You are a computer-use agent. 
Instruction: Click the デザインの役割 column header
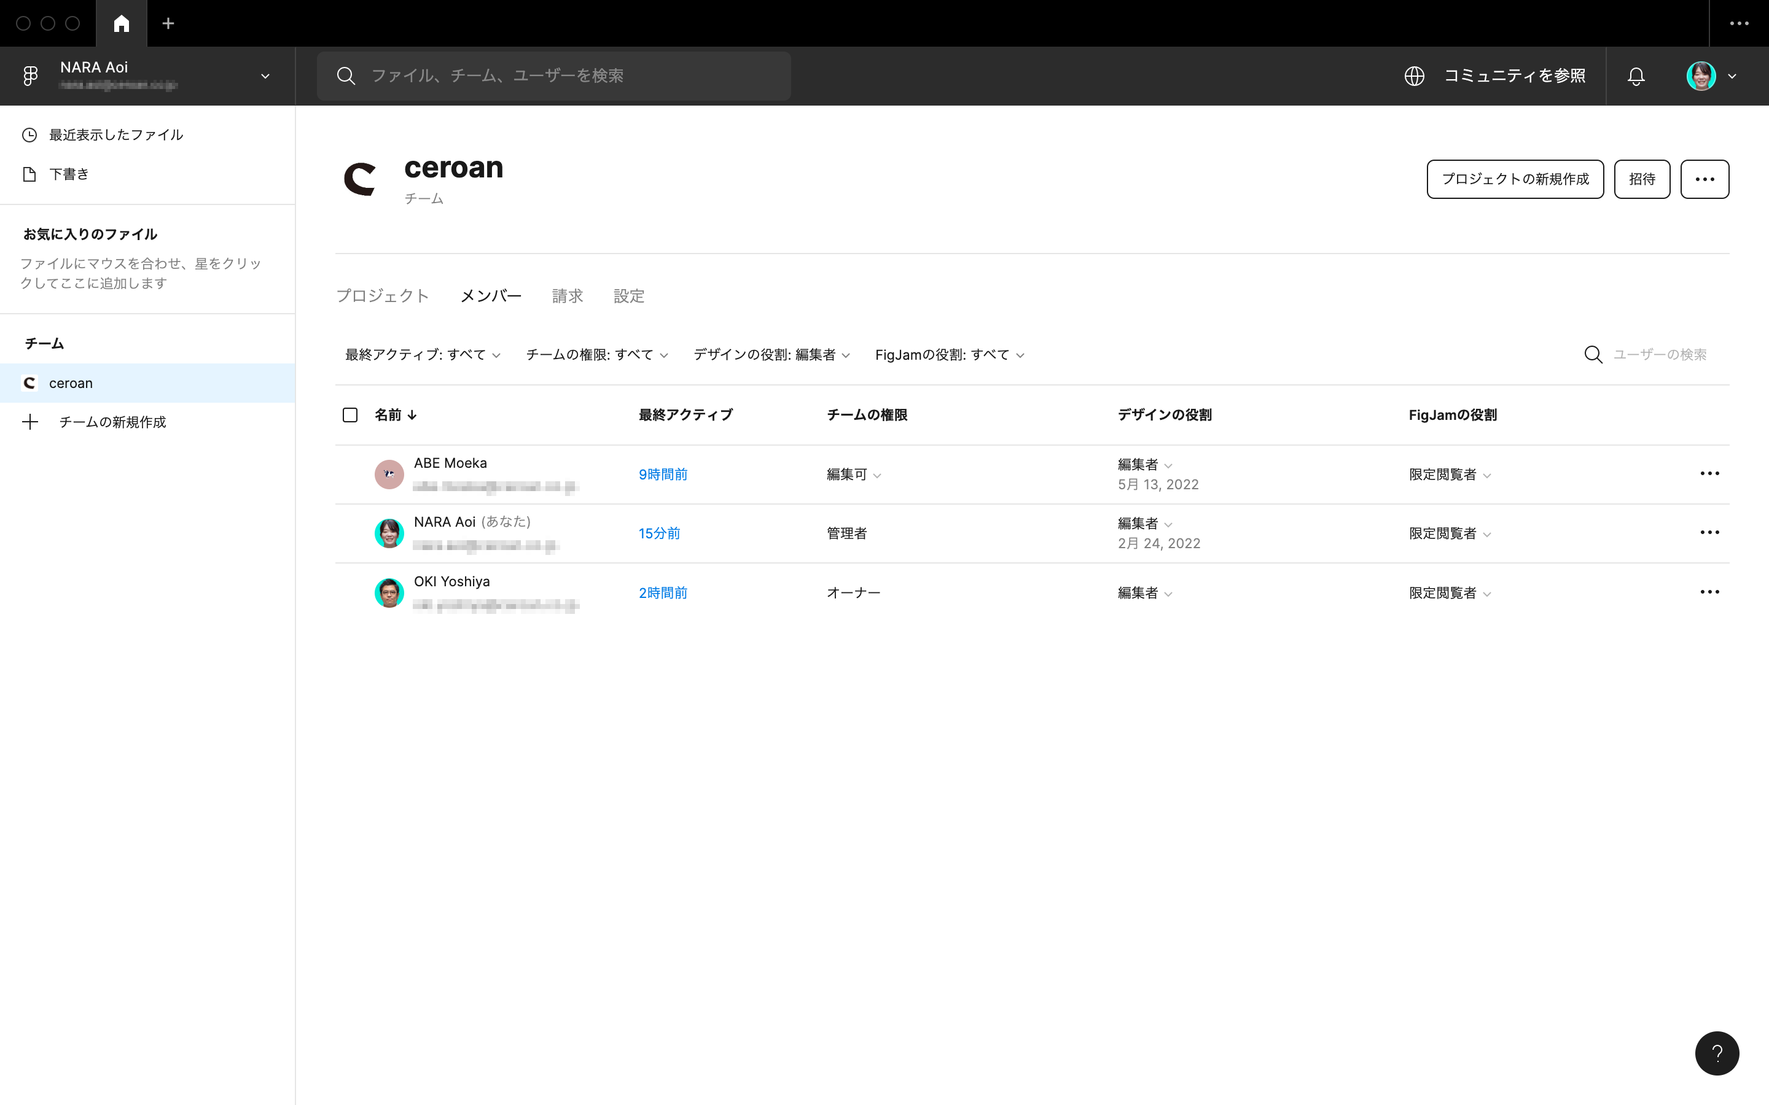tap(1165, 415)
